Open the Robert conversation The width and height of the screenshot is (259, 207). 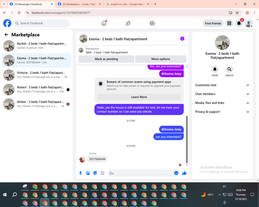pyautogui.click(x=36, y=90)
